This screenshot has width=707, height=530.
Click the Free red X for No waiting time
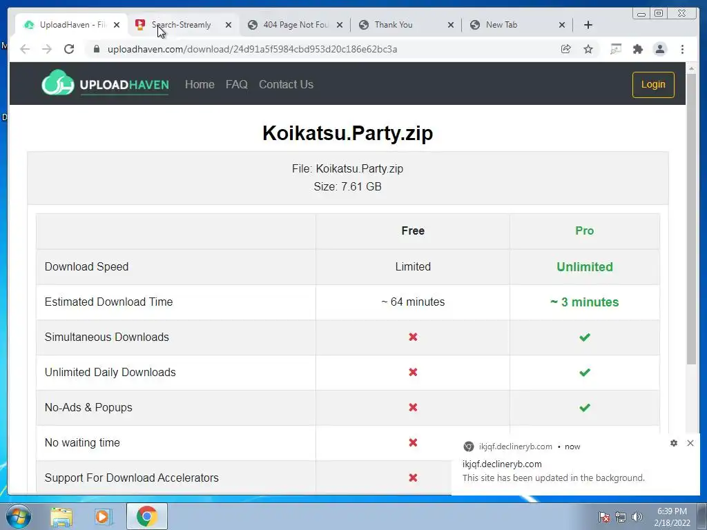[413, 442]
